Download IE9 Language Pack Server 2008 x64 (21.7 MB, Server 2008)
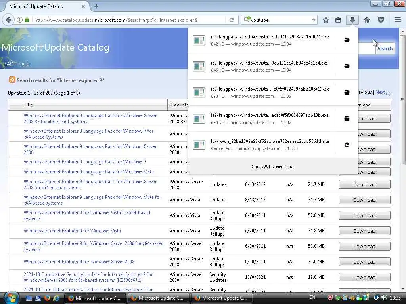 [x=365, y=184]
